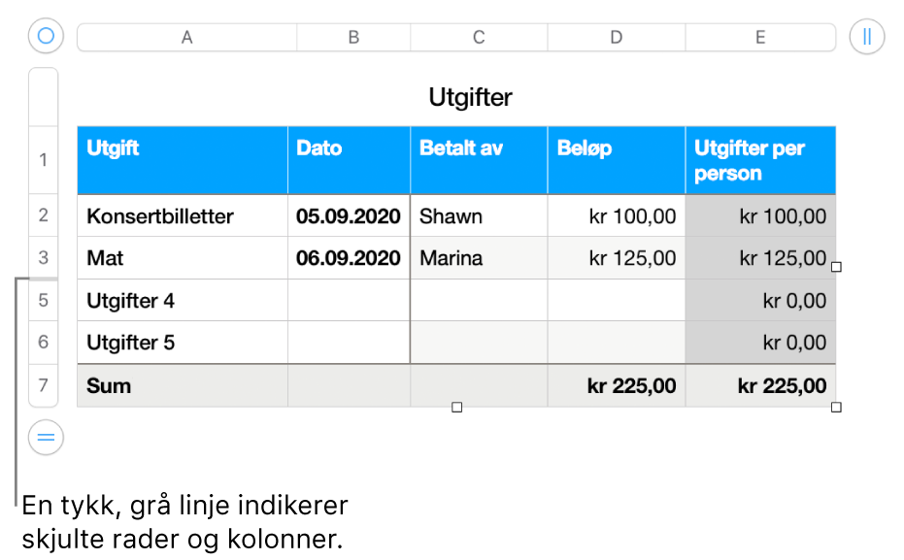Viewport: 904px width, 560px height.
Task: Click selection resize handle below table center
Action: tap(457, 408)
